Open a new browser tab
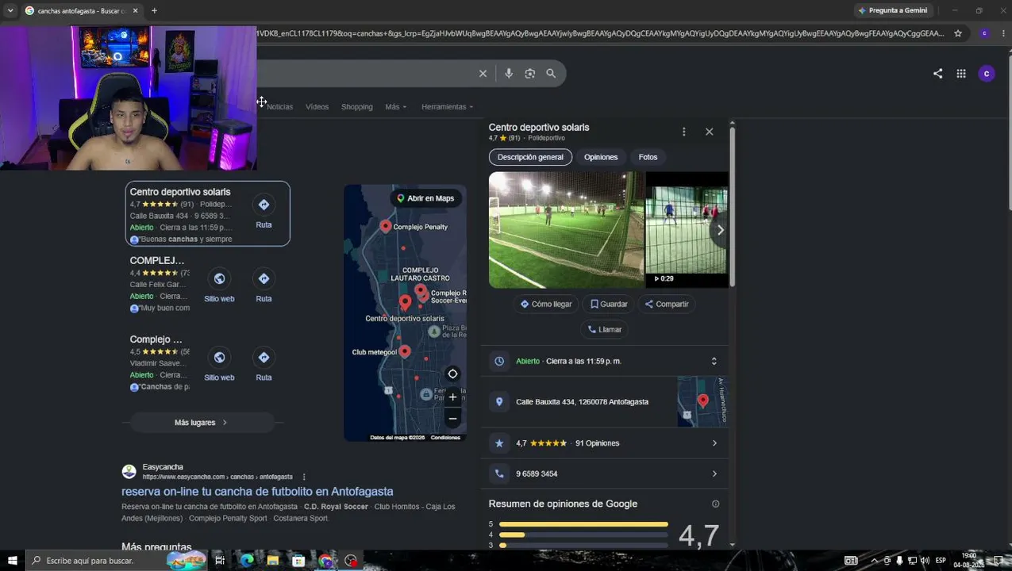This screenshot has width=1012, height=571. pos(154,10)
